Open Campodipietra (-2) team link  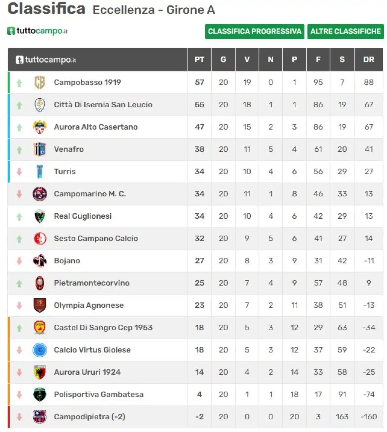(x=89, y=417)
